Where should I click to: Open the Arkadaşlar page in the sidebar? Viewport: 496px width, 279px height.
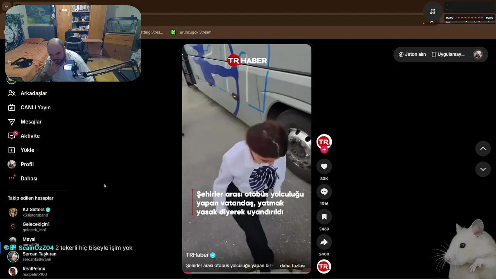pos(28,93)
